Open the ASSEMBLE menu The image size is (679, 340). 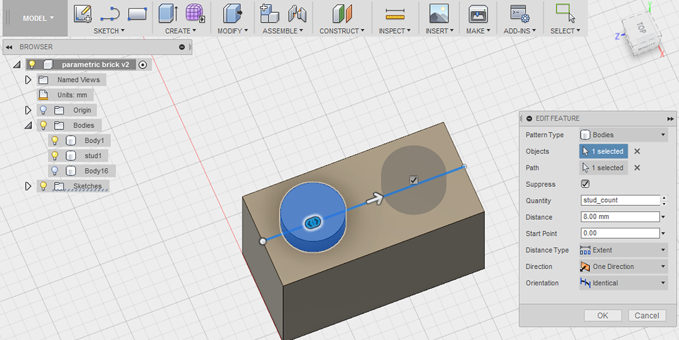pyautogui.click(x=282, y=30)
